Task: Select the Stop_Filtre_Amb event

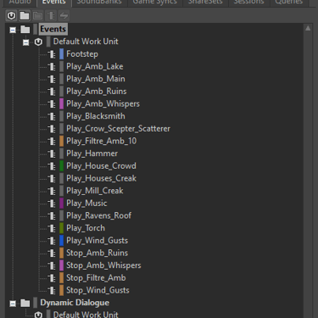Action: coord(96,278)
